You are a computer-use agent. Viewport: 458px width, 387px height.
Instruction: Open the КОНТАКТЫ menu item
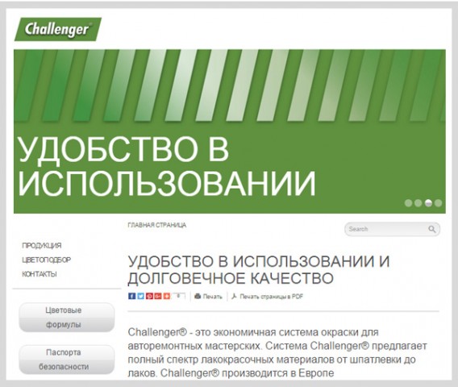[x=40, y=274]
